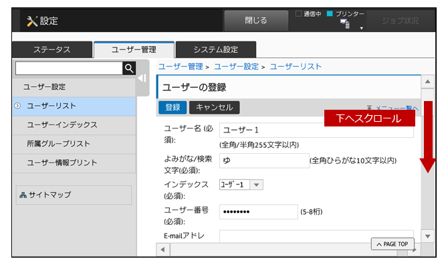
Task: Open the インデックス dropdown
Action: point(241,185)
